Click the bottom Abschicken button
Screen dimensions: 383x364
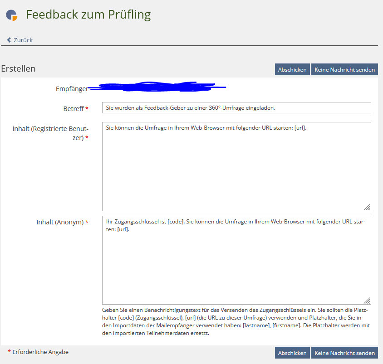coord(292,353)
